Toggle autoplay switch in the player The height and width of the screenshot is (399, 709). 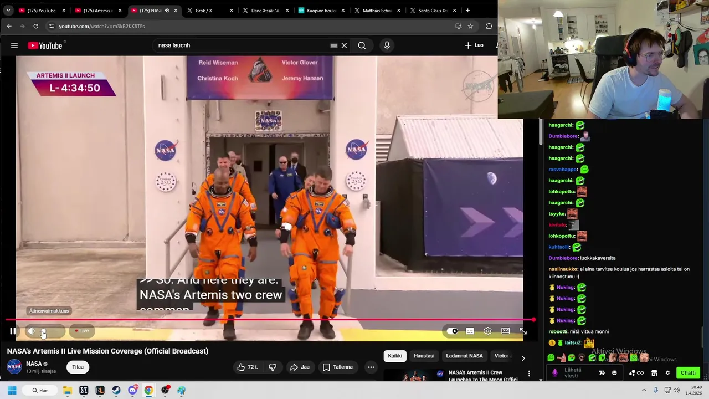coord(453,331)
